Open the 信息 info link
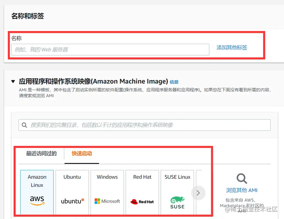284x219 pixels. pos(174,82)
